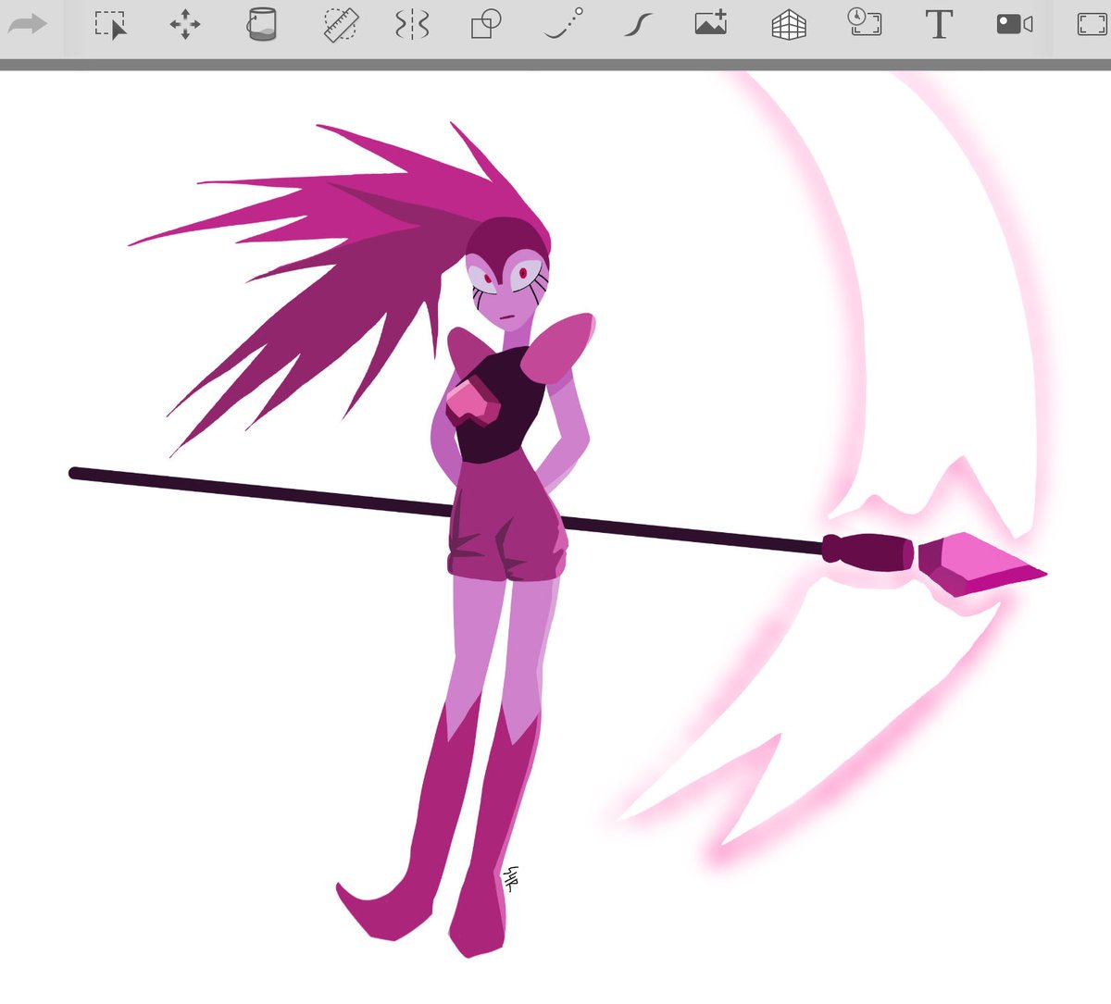Click the redo arrow
The width and height of the screenshot is (1111, 1004).
[x=27, y=24]
